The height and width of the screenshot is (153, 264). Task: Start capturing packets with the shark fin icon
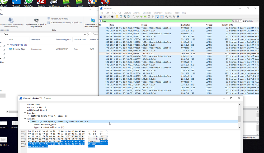coord(101,17)
